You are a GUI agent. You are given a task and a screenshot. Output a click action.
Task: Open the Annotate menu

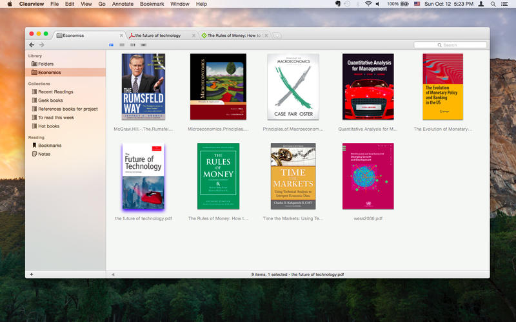click(123, 4)
